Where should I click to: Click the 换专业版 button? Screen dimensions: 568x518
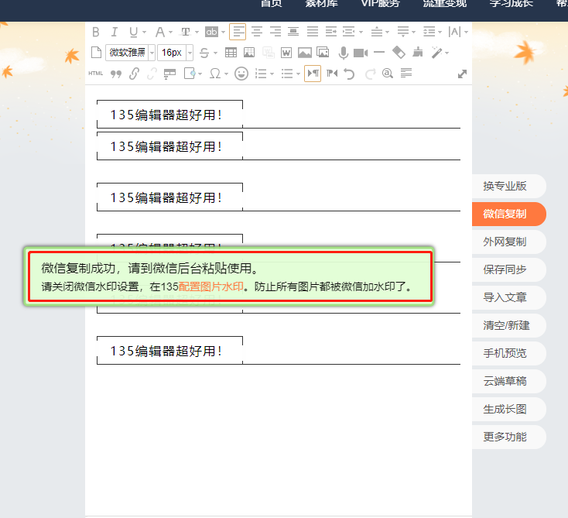point(509,186)
